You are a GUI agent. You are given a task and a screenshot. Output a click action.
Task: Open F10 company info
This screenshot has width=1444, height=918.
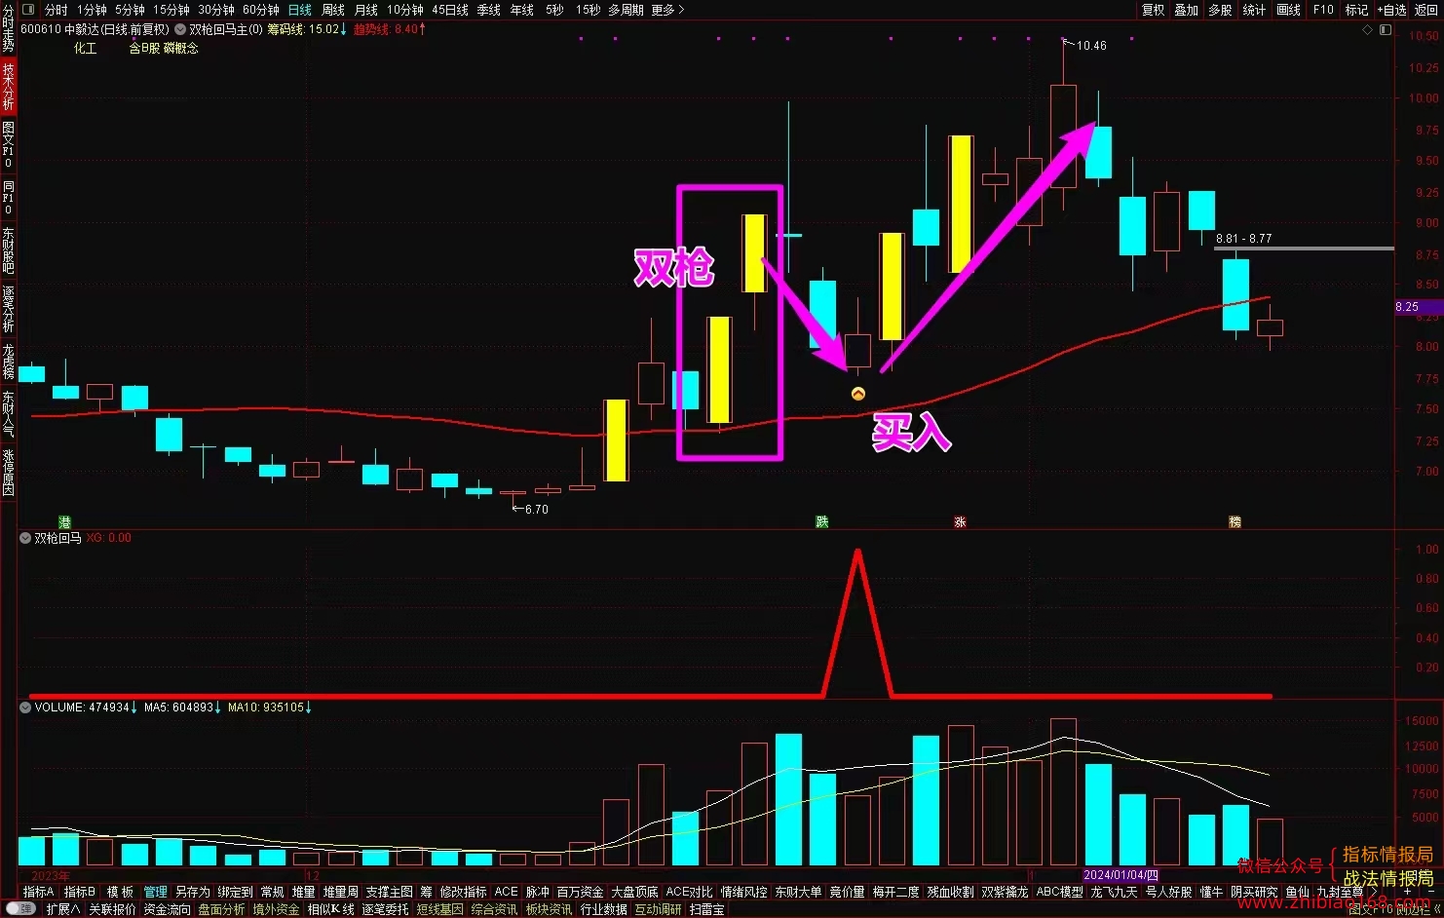[1323, 10]
